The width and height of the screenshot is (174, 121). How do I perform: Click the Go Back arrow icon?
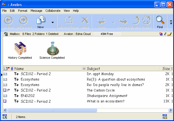(x=9, y=20)
